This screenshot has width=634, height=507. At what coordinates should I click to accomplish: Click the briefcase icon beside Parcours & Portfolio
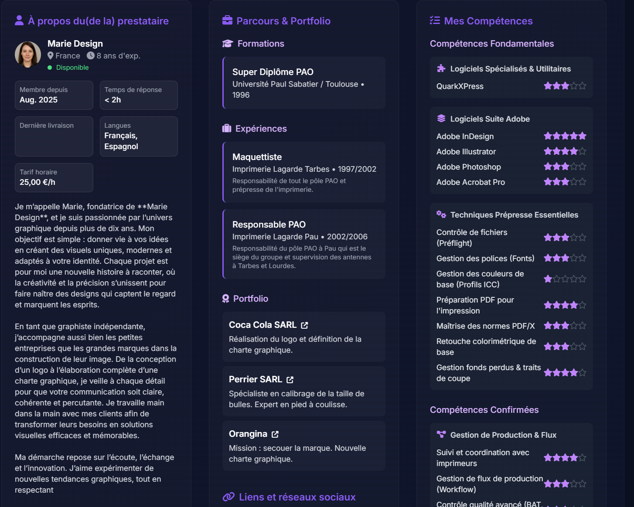227,20
